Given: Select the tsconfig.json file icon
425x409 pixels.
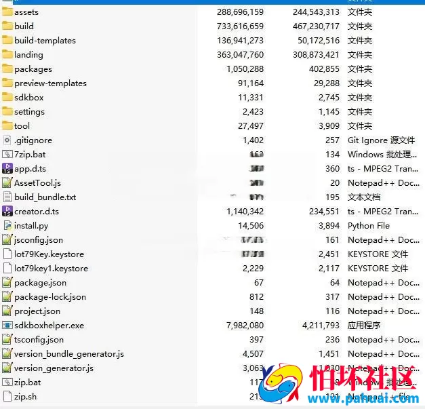Looking at the screenshot, I should point(7,339).
